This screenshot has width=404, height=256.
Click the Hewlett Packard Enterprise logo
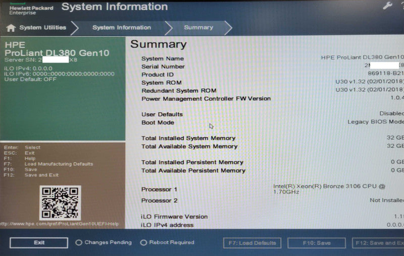tap(31, 9)
